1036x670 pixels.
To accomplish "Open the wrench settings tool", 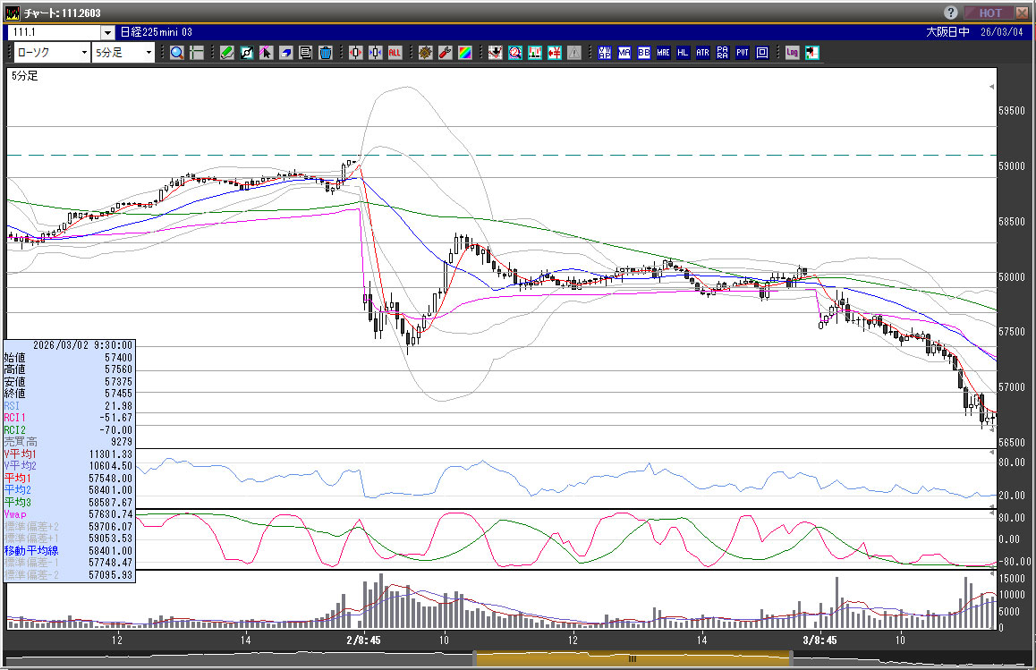I will 445,53.
